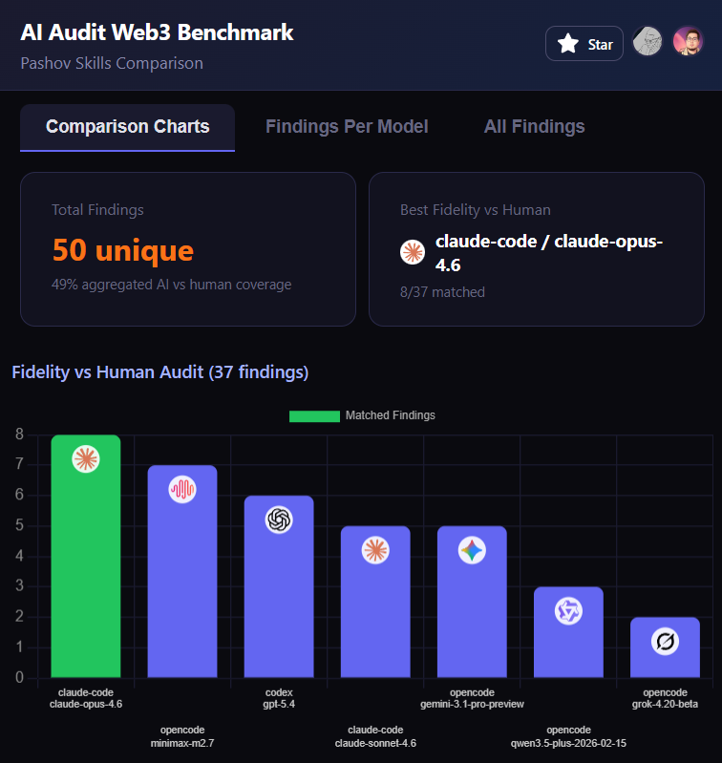Click Claude icon on claude-sonnet-4.6 bar

point(375,550)
